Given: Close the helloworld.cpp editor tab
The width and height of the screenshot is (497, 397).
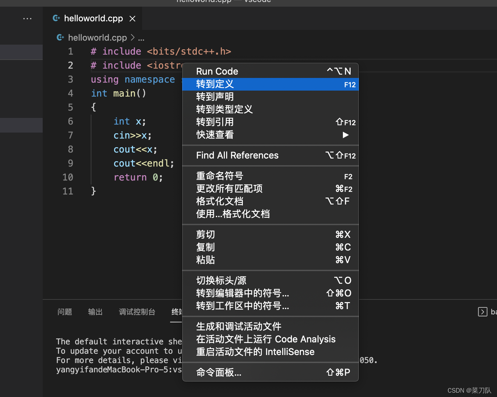Looking at the screenshot, I should click(132, 19).
